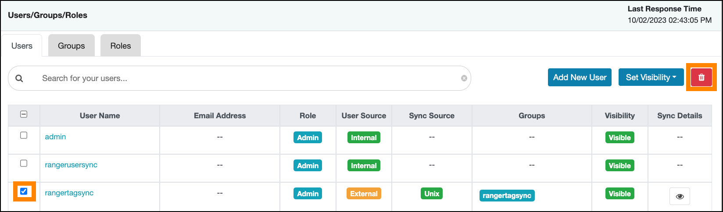Open the Set Visibility dropdown

pyautogui.click(x=651, y=78)
